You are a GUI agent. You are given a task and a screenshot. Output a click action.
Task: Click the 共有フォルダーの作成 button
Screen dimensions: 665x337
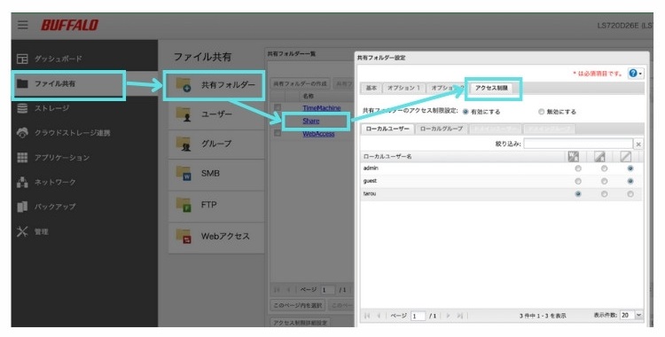tap(301, 84)
